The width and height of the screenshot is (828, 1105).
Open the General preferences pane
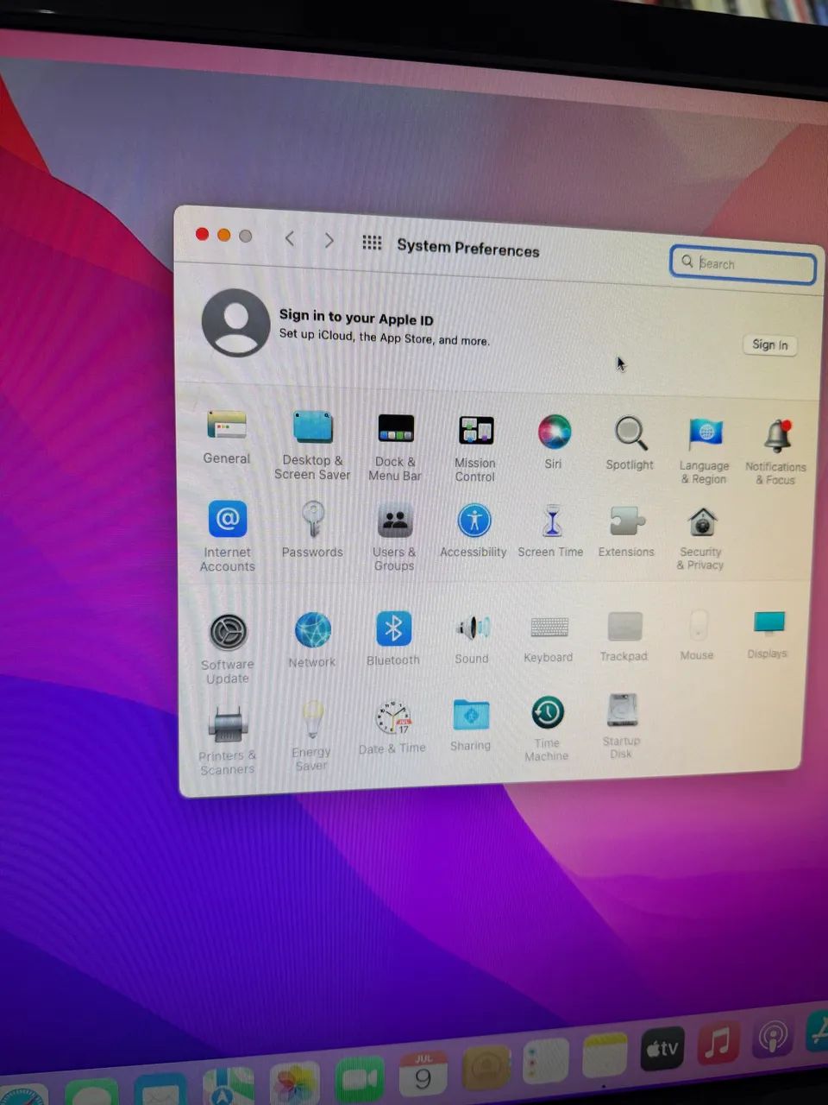coord(227,436)
